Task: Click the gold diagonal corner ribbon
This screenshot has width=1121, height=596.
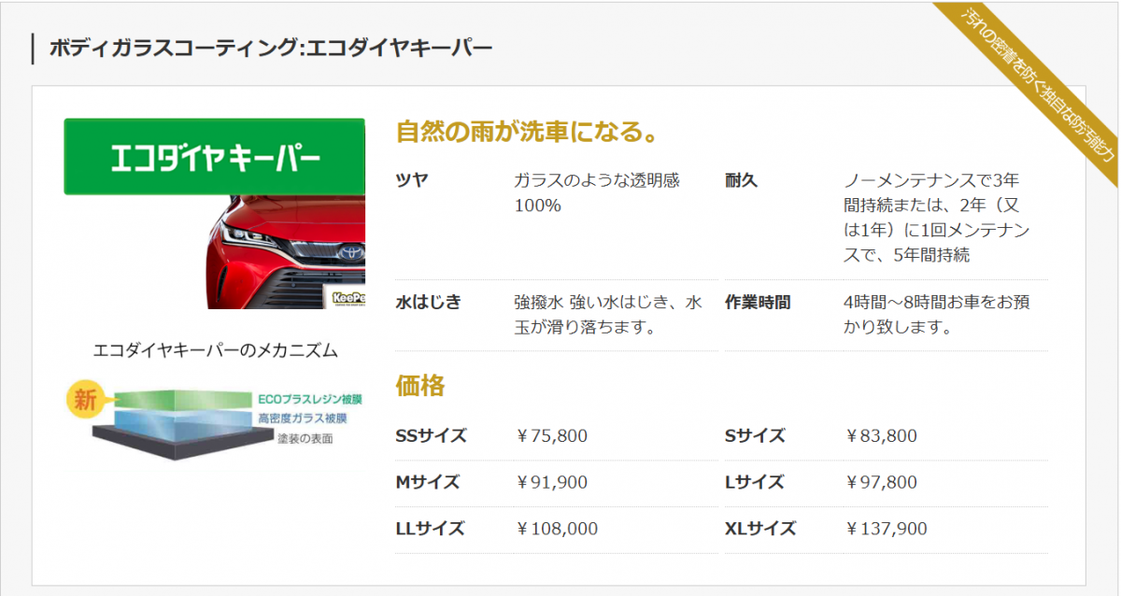Action: point(1026,83)
